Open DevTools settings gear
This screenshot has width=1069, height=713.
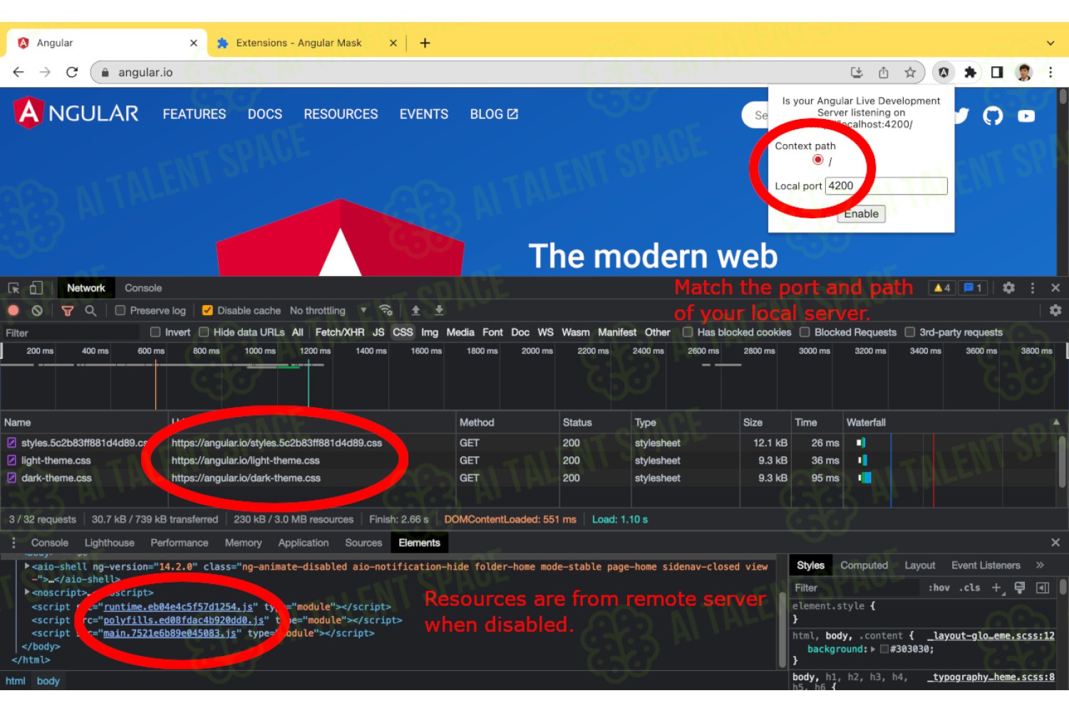click(x=1008, y=288)
